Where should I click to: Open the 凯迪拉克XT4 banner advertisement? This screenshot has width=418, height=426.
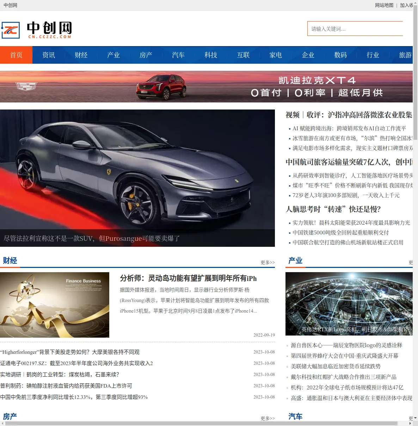[206, 87]
